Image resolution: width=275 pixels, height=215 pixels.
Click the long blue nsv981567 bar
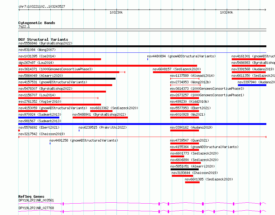coord(142,124)
